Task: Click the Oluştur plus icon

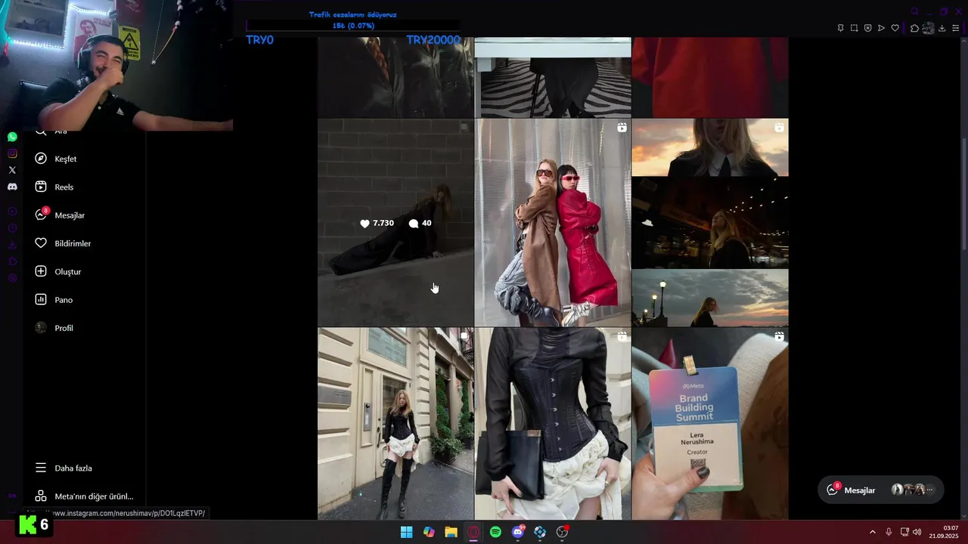Action: click(41, 271)
